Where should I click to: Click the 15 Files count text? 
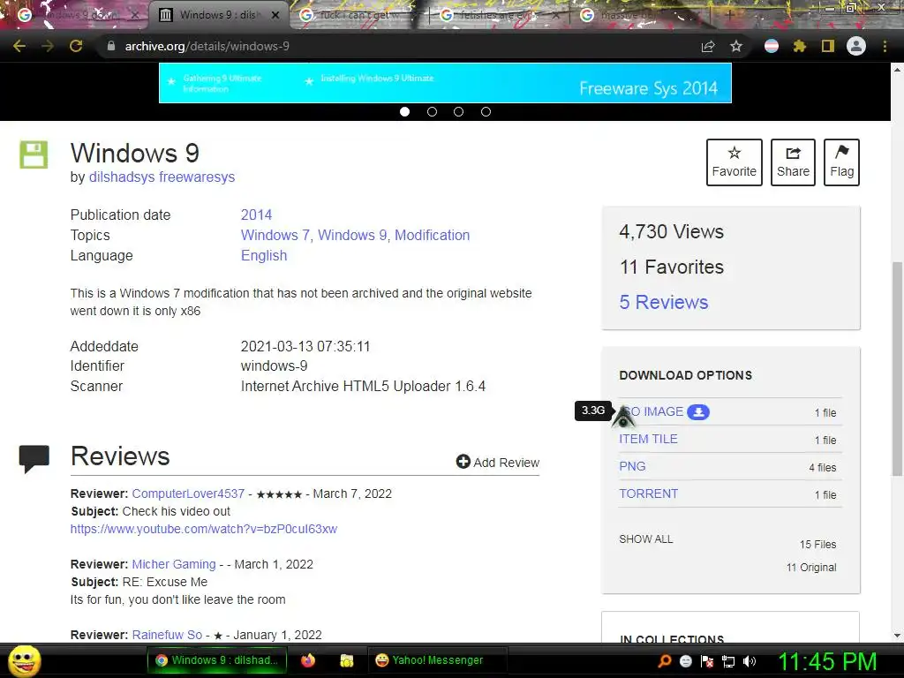coord(817,545)
